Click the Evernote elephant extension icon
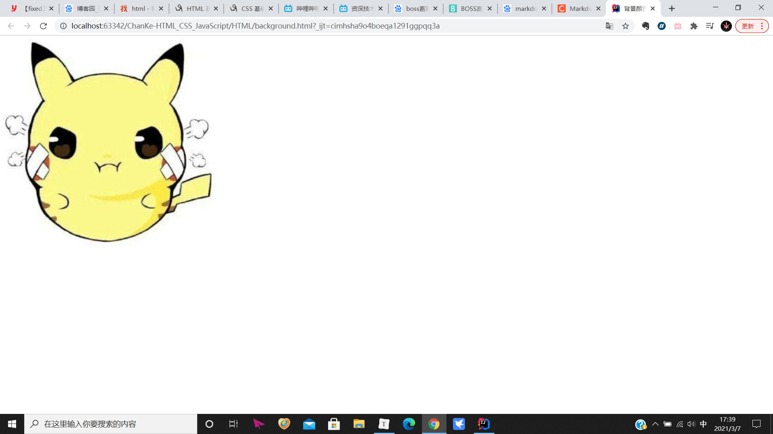Viewport: 773px width, 434px height. click(645, 26)
